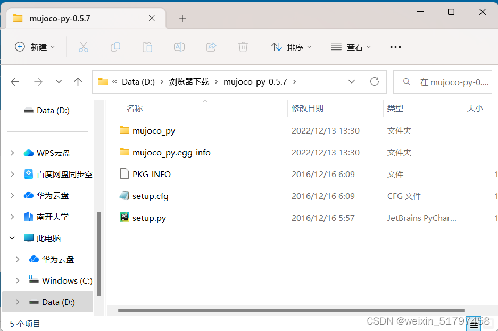The width and height of the screenshot is (498, 331).
Task: Open recent locations chevron dropdown
Action: tap(59, 81)
